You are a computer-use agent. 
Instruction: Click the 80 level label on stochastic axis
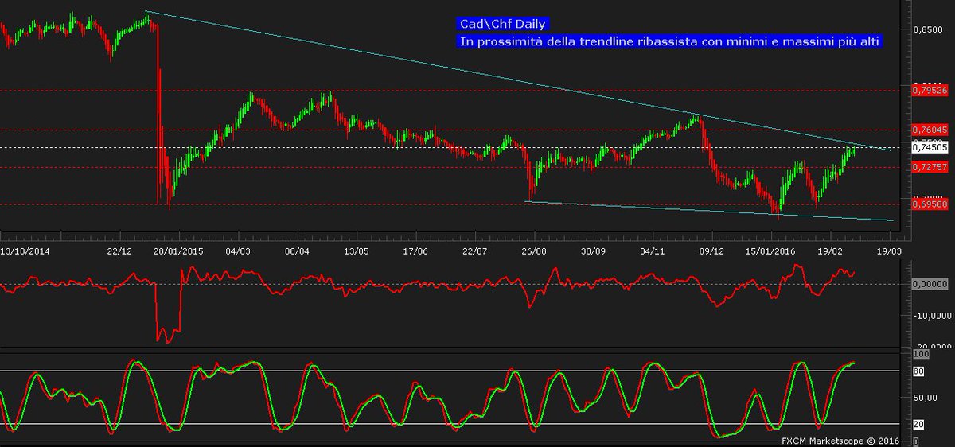click(x=918, y=370)
